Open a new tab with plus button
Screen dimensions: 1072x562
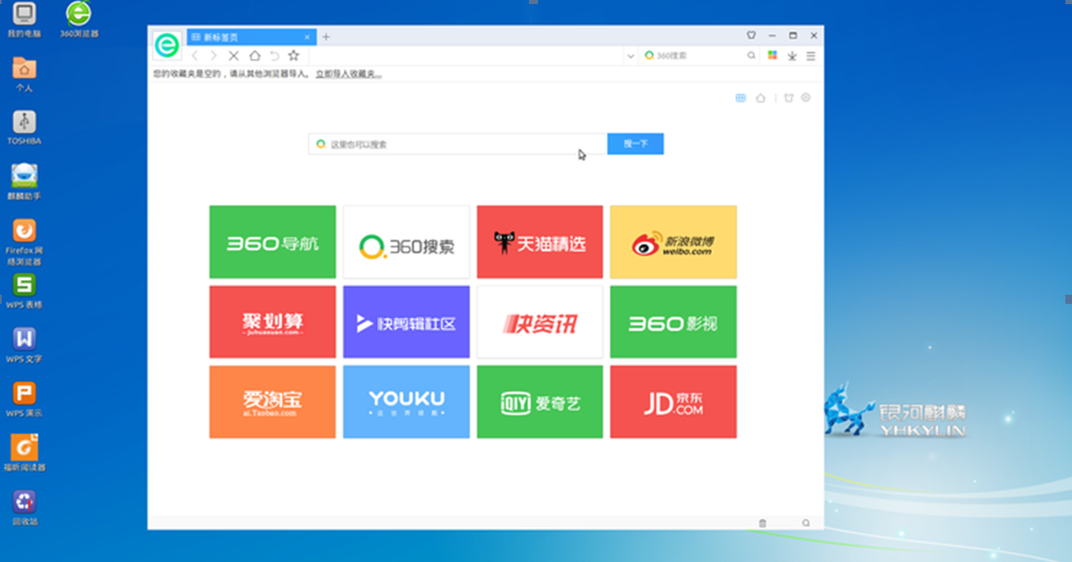pyautogui.click(x=326, y=37)
